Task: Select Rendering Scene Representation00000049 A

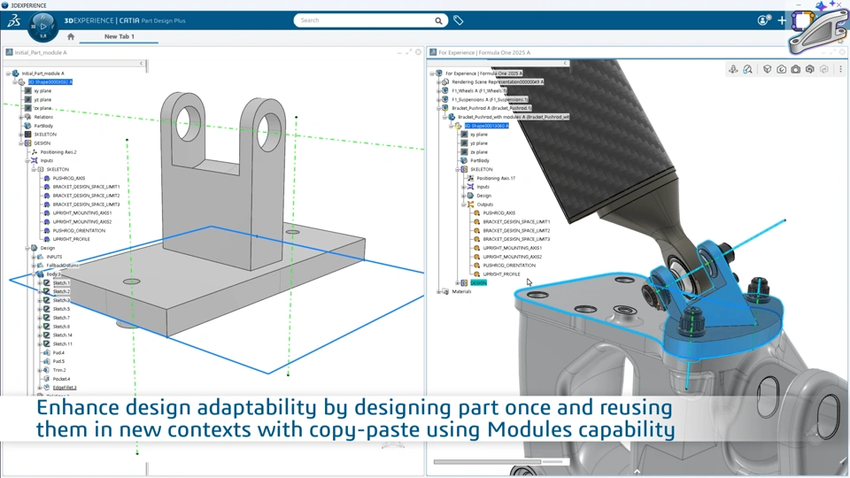Action: click(498, 81)
